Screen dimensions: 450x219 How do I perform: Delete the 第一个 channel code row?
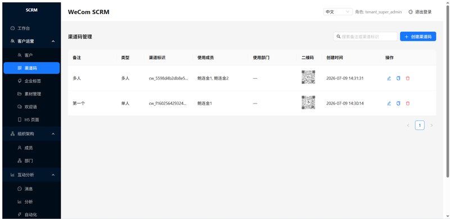click(407, 103)
